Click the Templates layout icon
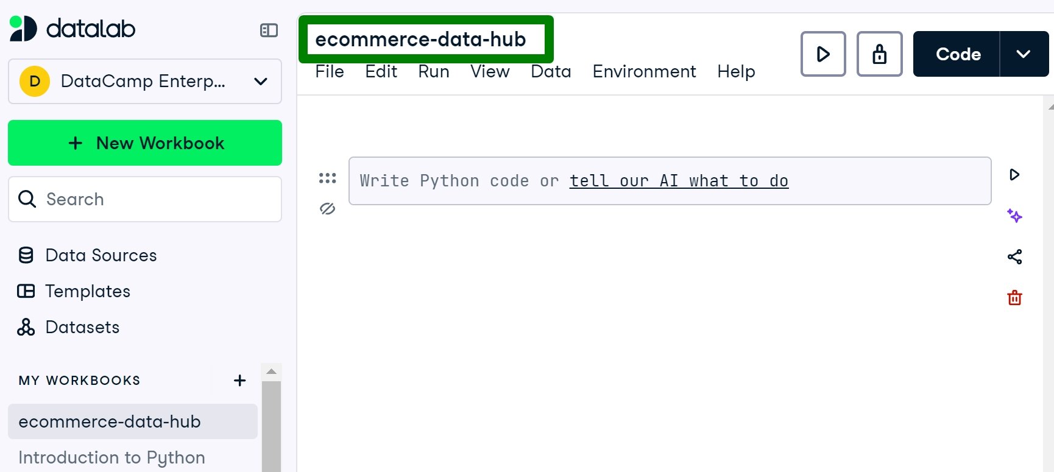 (x=26, y=291)
